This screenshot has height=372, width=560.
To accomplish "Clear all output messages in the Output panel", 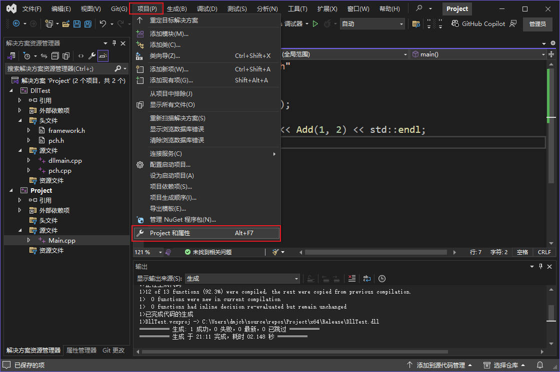I will (x=352, y=279).
